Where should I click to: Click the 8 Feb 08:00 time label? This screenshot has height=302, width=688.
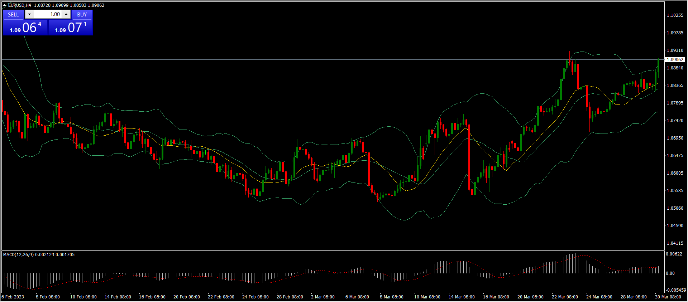coord(48,297)
